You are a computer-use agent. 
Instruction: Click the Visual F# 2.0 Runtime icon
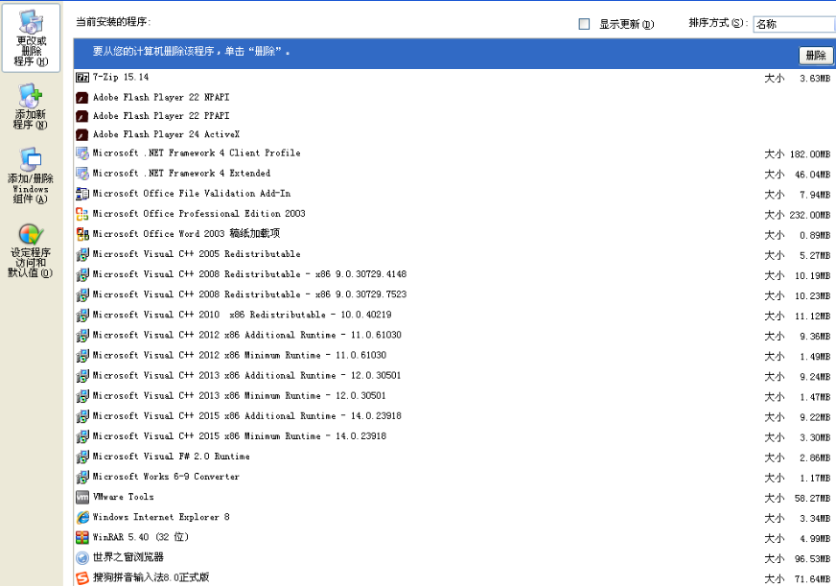pos(82,457)
